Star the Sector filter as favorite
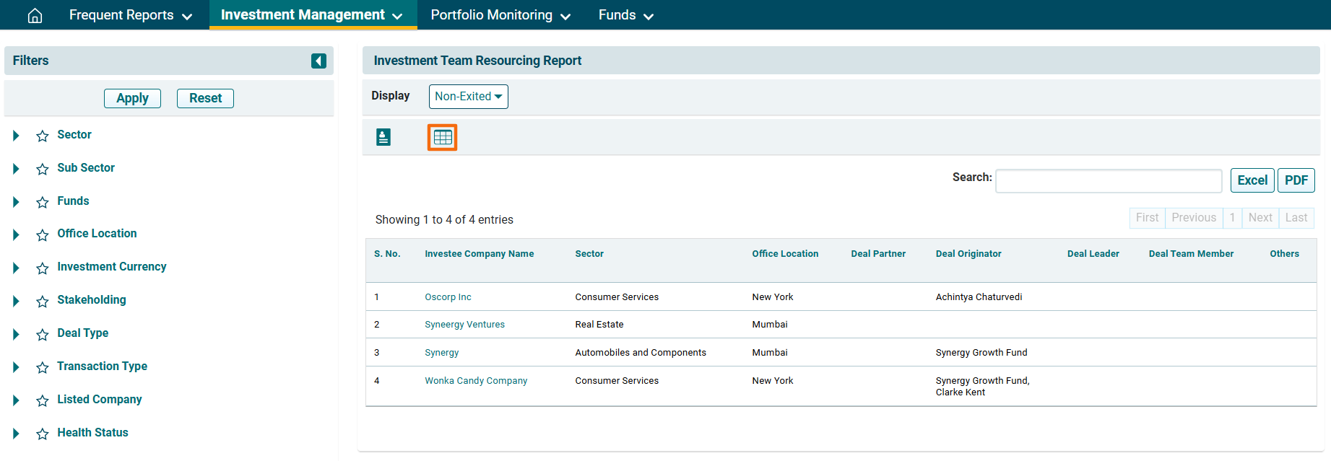The image size is (1331, 461). (x=43, y=136)
